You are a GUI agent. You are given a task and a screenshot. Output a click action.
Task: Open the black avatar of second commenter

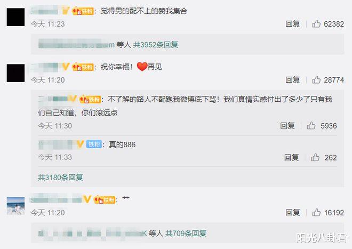15,73
